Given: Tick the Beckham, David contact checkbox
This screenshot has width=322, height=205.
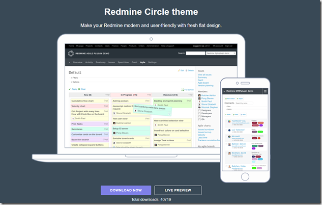Looking at the screenshot, I should (226, 153).
